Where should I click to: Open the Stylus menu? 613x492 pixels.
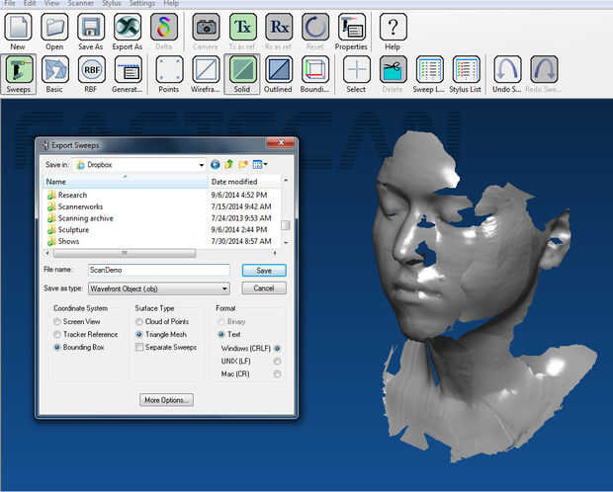(x=111, y=4)
